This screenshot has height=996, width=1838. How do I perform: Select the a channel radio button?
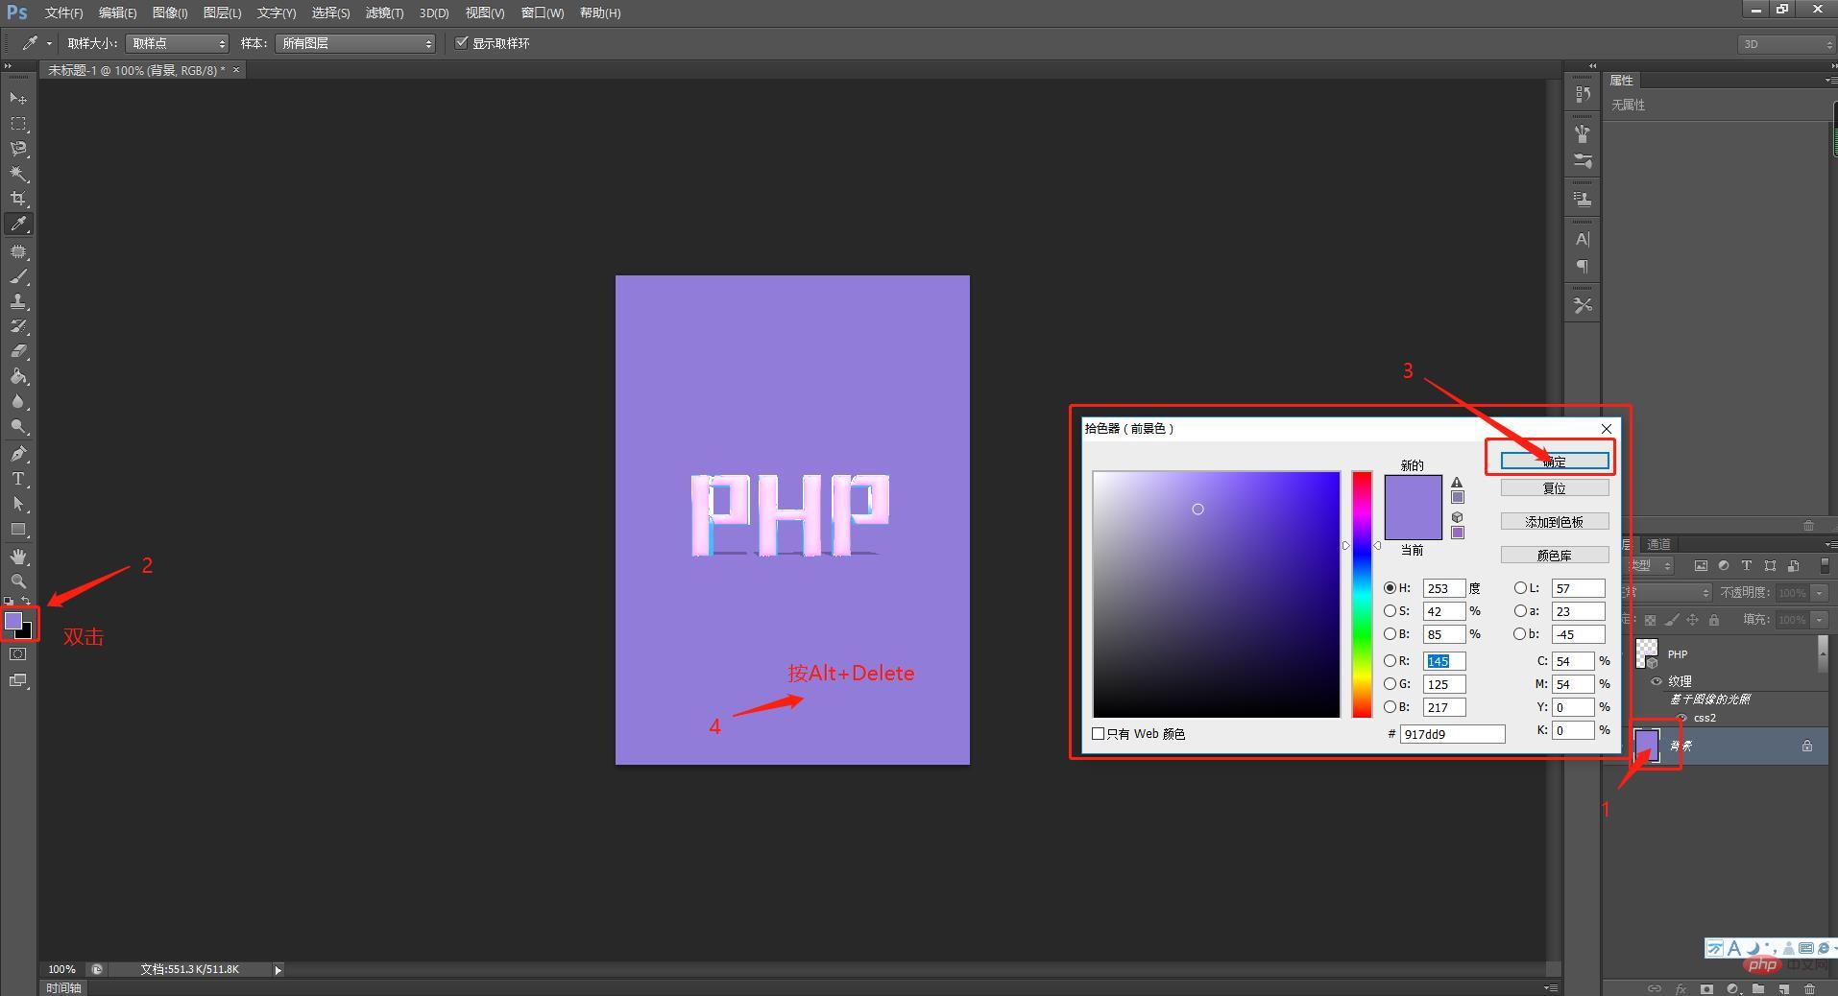coord(1520,610)
